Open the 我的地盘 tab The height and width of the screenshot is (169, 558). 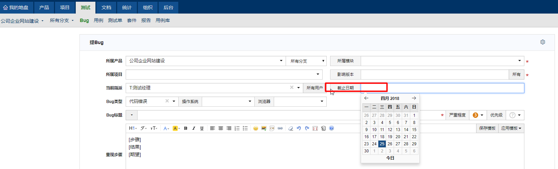point(16,7)
